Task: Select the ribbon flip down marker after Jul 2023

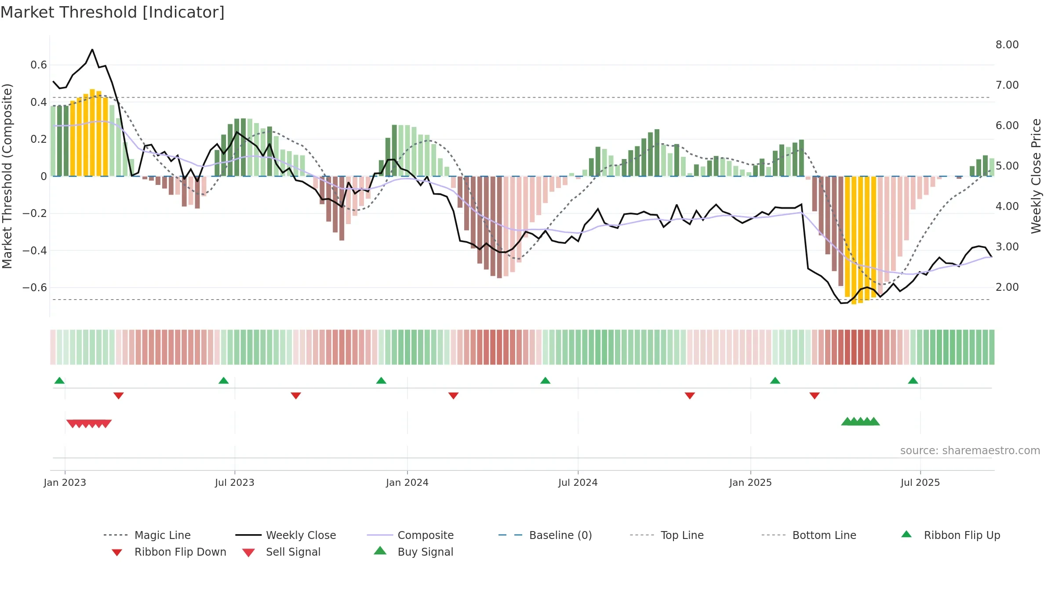Action: (x=296, y=396)
